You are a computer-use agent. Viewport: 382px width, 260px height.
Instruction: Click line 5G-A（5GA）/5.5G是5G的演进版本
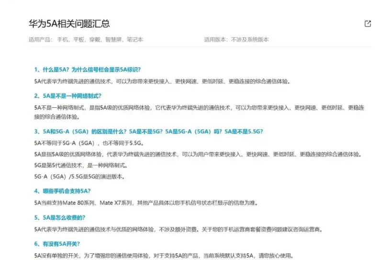point(79,177)
